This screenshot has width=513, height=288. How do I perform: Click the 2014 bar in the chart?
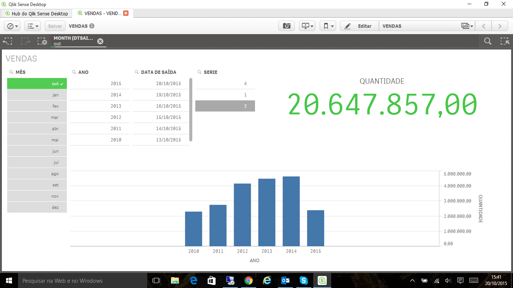[291, 211]
